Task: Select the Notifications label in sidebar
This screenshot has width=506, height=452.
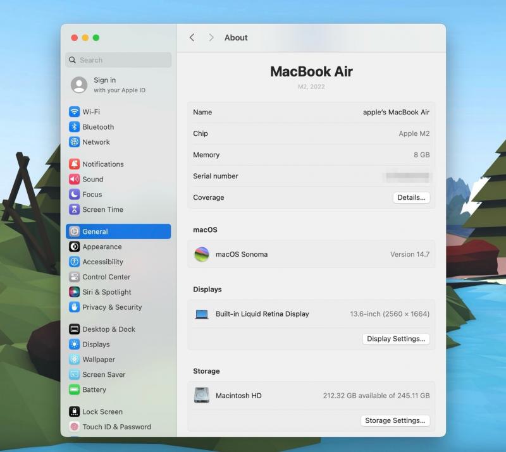Action: [103, 164]
